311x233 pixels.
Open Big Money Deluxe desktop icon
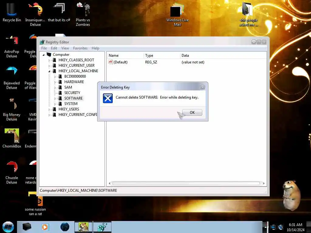pyautogui.click(x=12, y=110)
